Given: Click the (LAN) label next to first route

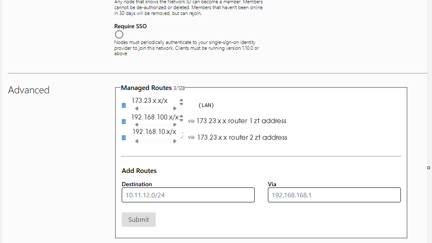Looking at the screenshot, I should point(206,105).
